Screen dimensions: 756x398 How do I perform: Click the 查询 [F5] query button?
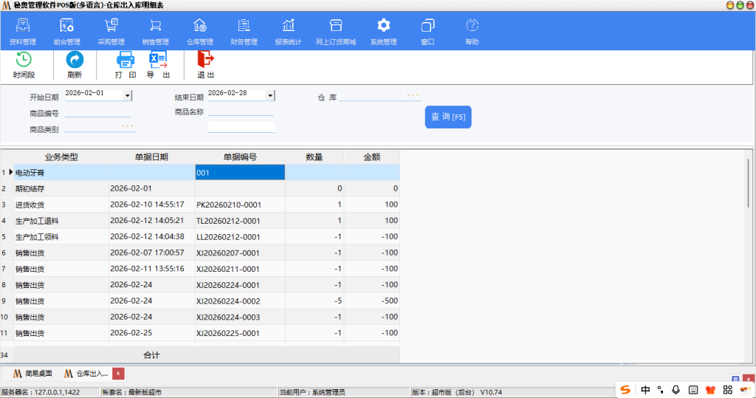pyautogui.click(x=448, y=117)
